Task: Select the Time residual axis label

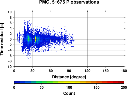Action: pos(2,39)
